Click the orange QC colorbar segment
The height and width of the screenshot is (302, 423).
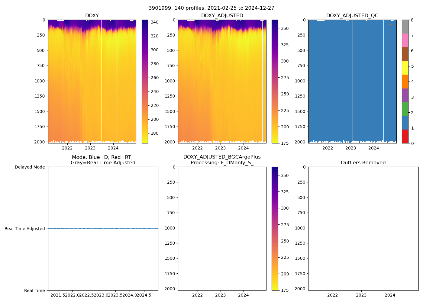[405, 82]
